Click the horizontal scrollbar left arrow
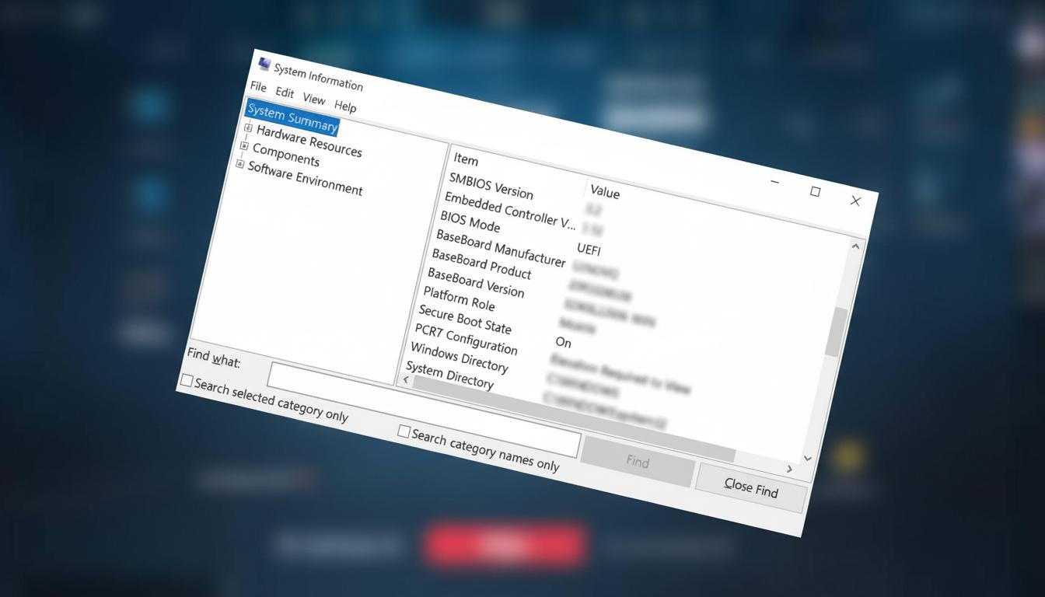 click(405, 379)
